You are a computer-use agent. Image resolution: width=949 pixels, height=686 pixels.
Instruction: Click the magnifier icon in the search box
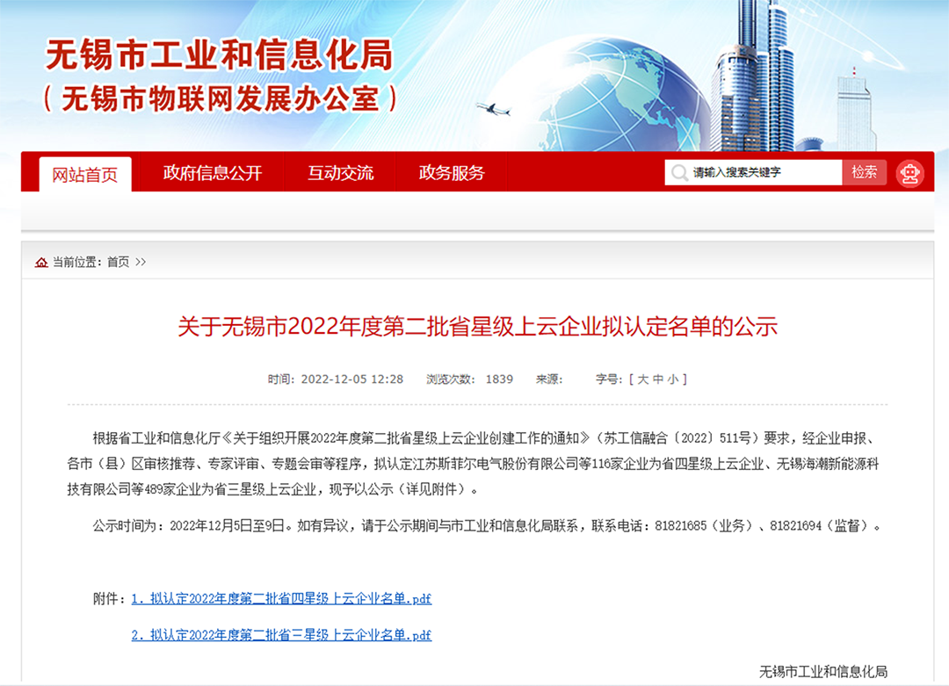(679, 173)
